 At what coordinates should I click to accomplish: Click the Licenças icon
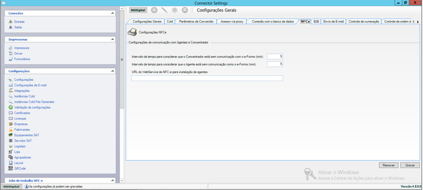(11, 119)
